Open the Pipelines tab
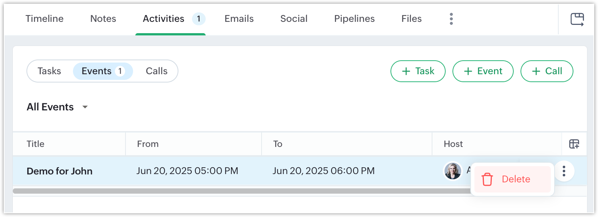This screenshot has width=598, height=217. [354, 19]
